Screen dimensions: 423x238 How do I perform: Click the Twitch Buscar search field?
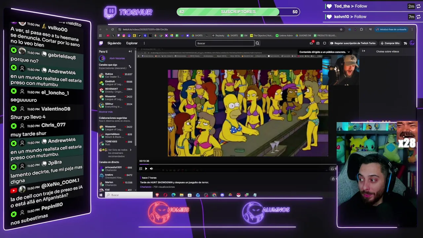coord(225,43)
